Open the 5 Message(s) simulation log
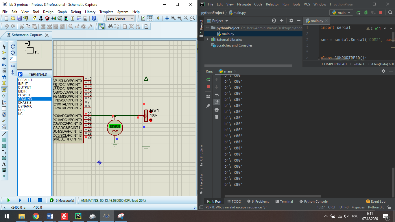Screen dimensions: 395x222 [x=62, y=200]
